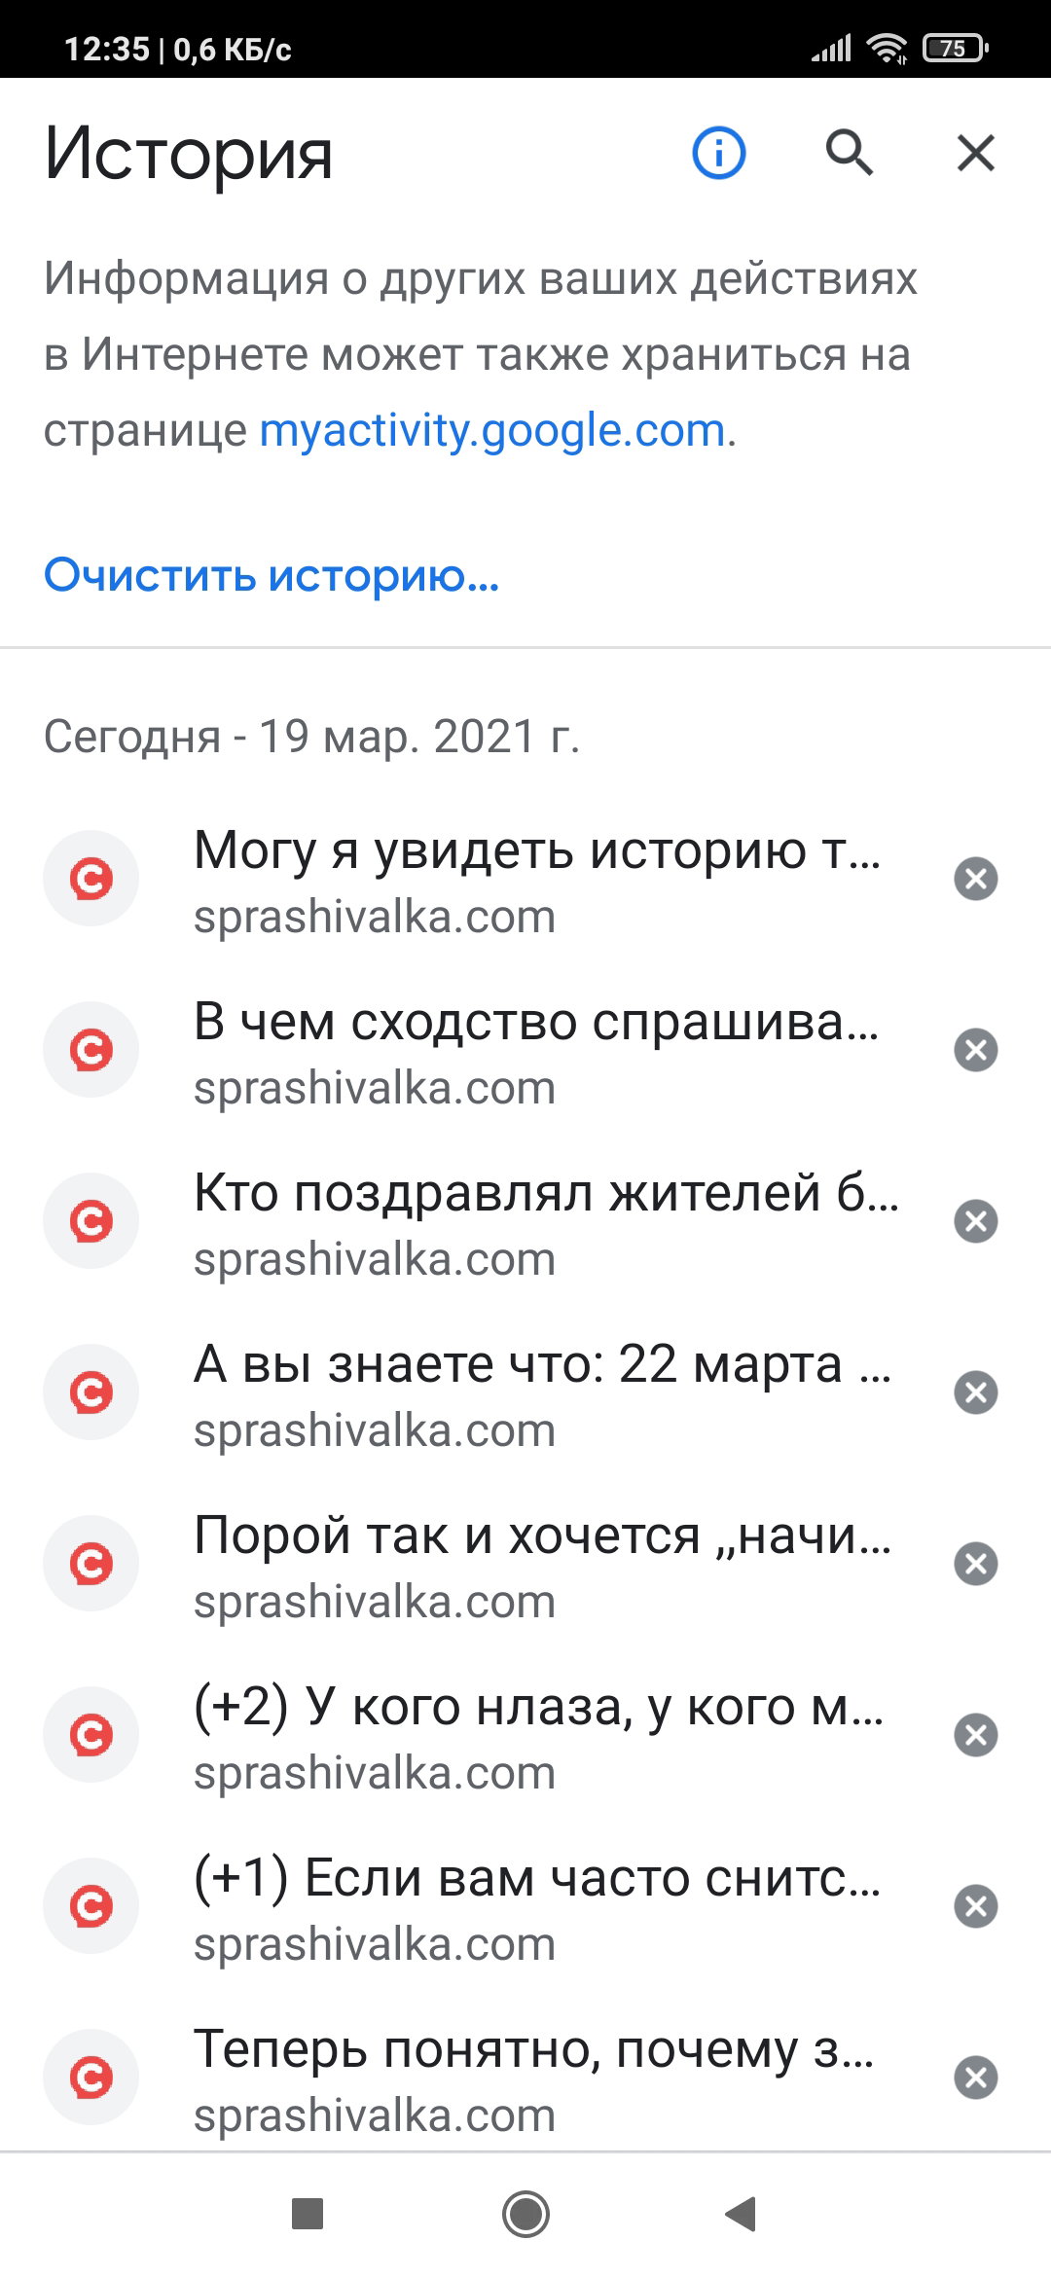Delete 'Теперь понятно, почему' entry
The width and height of the screenshot is (1051, 2277).
pyautogui.click(x=976, y=2078)
